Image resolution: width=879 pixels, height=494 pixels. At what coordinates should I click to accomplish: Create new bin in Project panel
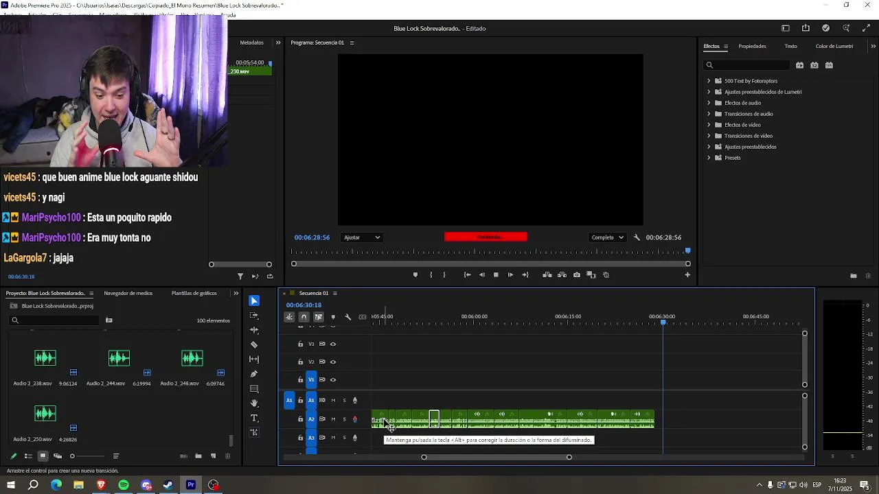(x=198, y=456)
